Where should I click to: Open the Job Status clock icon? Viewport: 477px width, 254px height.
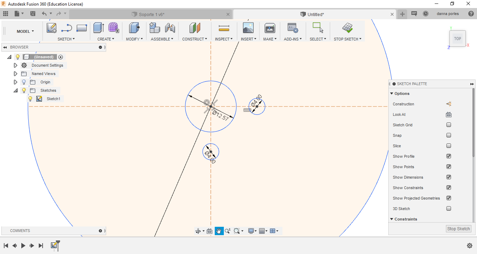click(426, 14)
